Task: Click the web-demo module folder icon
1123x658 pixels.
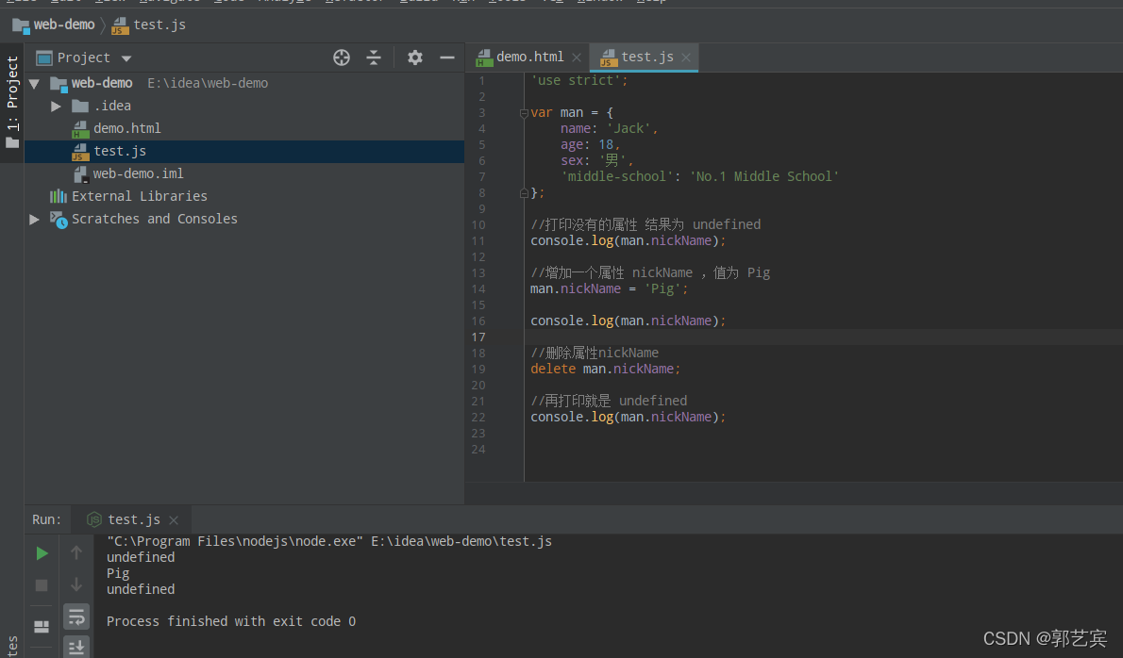Action: tap(58, 84)
